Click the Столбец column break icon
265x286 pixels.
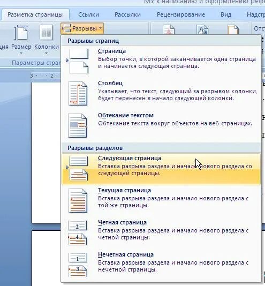(78, 93)
